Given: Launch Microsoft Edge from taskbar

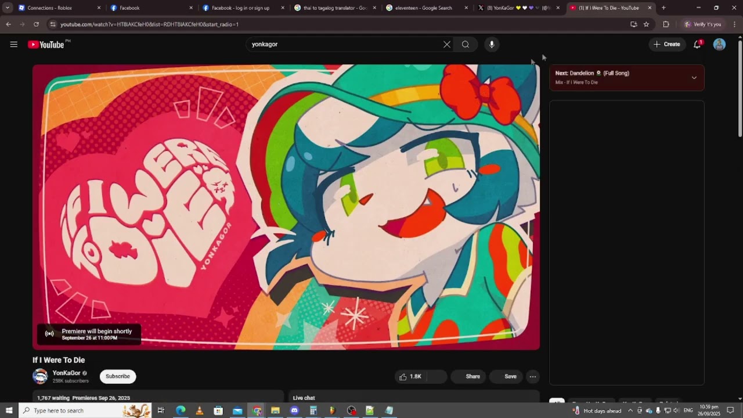Looking at the screenshot, I should [181, 410].
